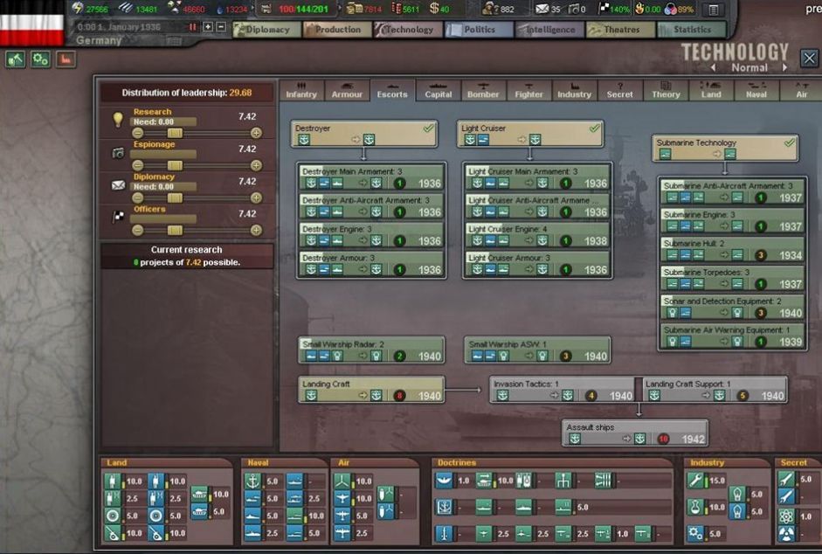822x554 pixels.
Task: Click the pause button beside the date
Action: point(193,27)
